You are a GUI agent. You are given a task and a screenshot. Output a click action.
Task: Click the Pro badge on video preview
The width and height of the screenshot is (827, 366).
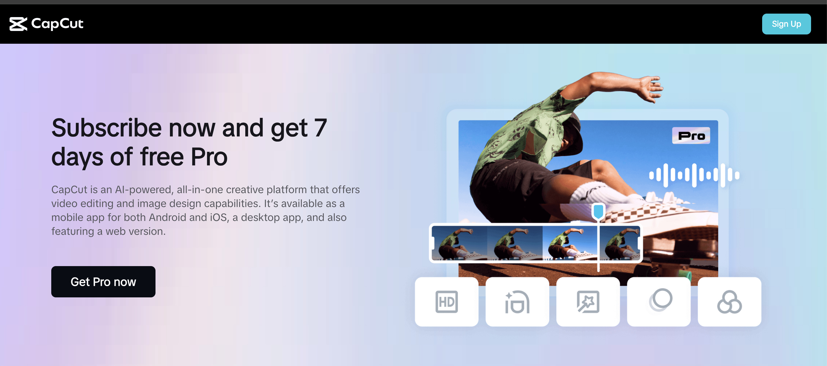691,136
